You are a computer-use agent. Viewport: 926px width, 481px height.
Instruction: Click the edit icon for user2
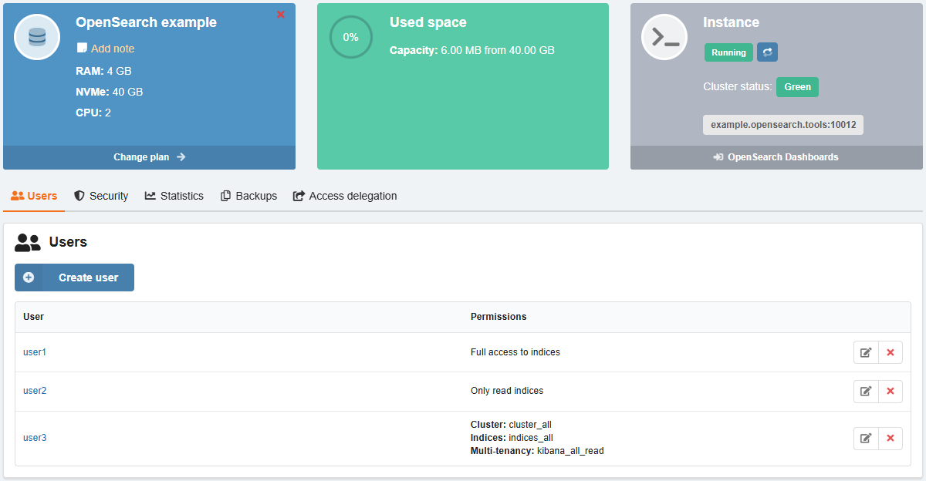[866, 391]
